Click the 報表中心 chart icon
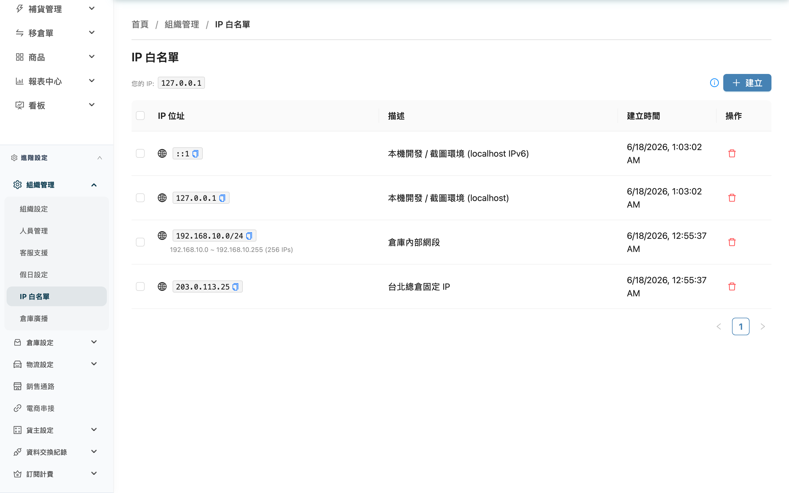 [19, 81]
